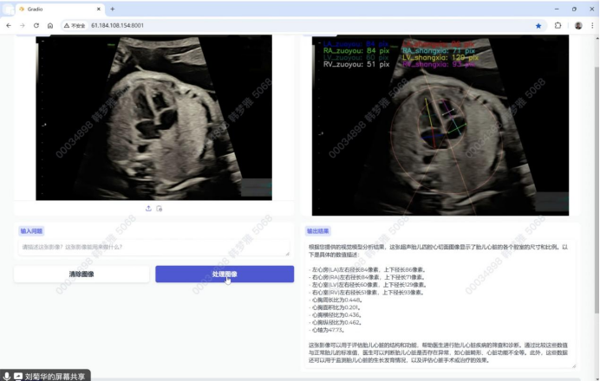Click the 输入问题 question text field
The width and height of the screenshot is (600, 381).
[152, 248]
